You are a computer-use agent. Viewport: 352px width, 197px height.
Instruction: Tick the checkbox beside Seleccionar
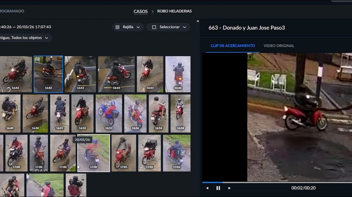point(154,27)
